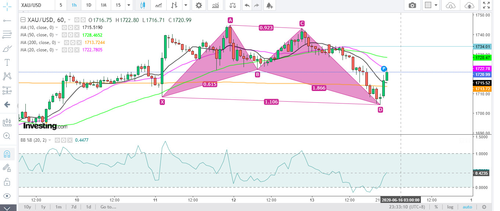Open MA (10, close, 0) settings gear
The width and height of the screenshot is (500, 211).
click(x=70, y=28)
